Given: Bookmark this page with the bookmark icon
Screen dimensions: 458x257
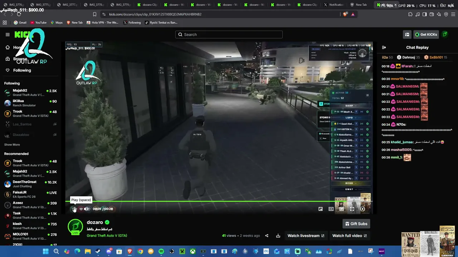Looking at the screenshot, I should [x=94, y=14].
